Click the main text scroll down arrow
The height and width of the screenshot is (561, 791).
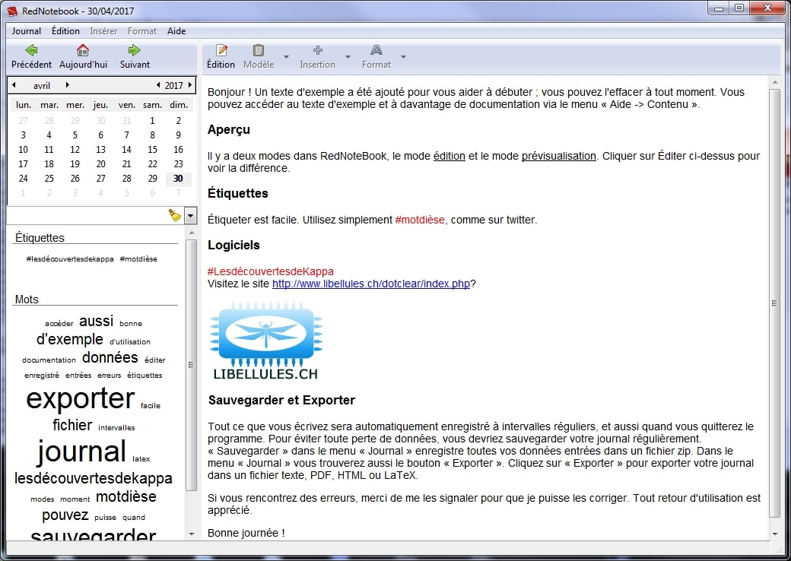coord(774,534)
